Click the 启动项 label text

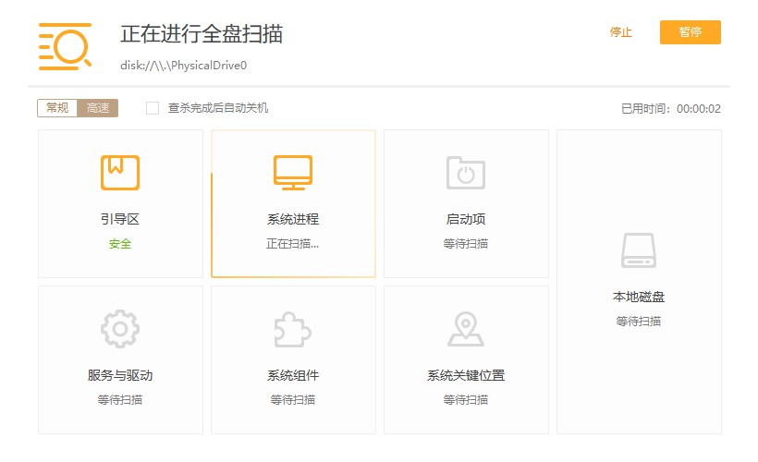(466, 219)
